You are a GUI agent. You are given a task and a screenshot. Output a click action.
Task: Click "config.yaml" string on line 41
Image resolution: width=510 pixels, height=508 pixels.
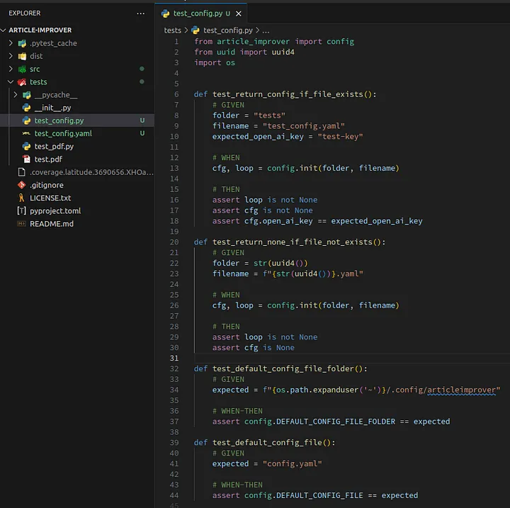(x=292, y=464)
